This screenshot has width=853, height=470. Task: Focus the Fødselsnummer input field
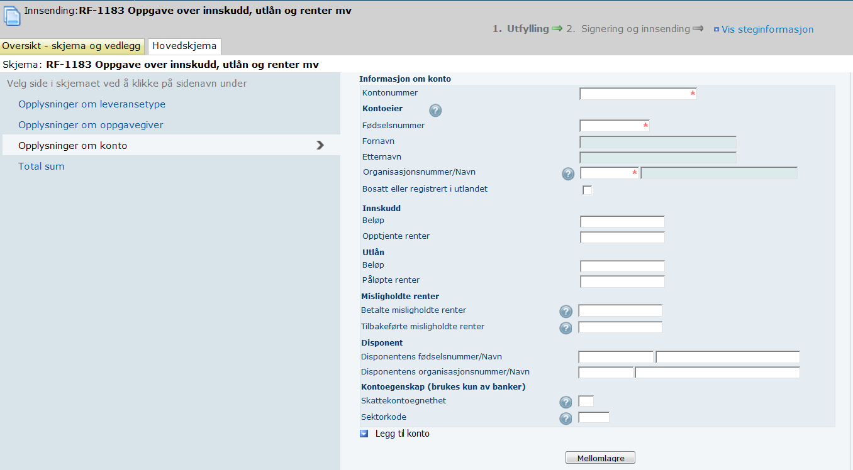coord(615,126)
